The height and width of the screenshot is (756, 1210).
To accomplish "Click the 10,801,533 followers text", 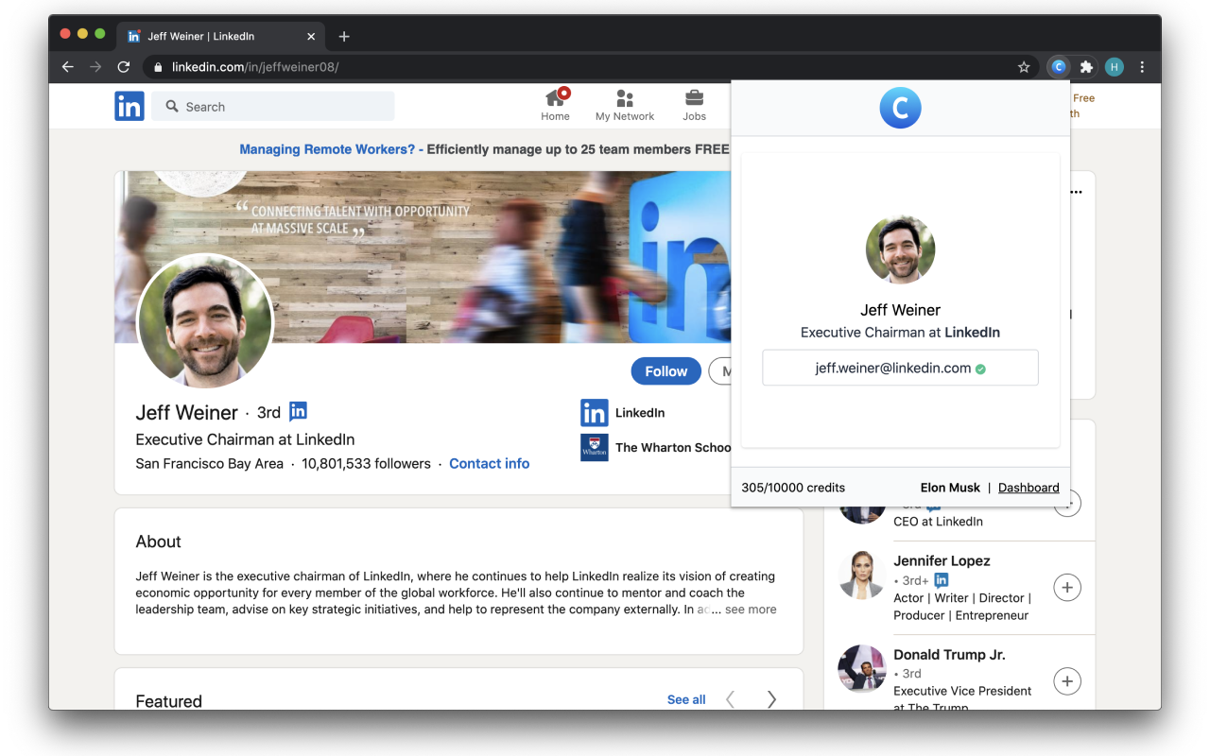I will click(366, 463).
